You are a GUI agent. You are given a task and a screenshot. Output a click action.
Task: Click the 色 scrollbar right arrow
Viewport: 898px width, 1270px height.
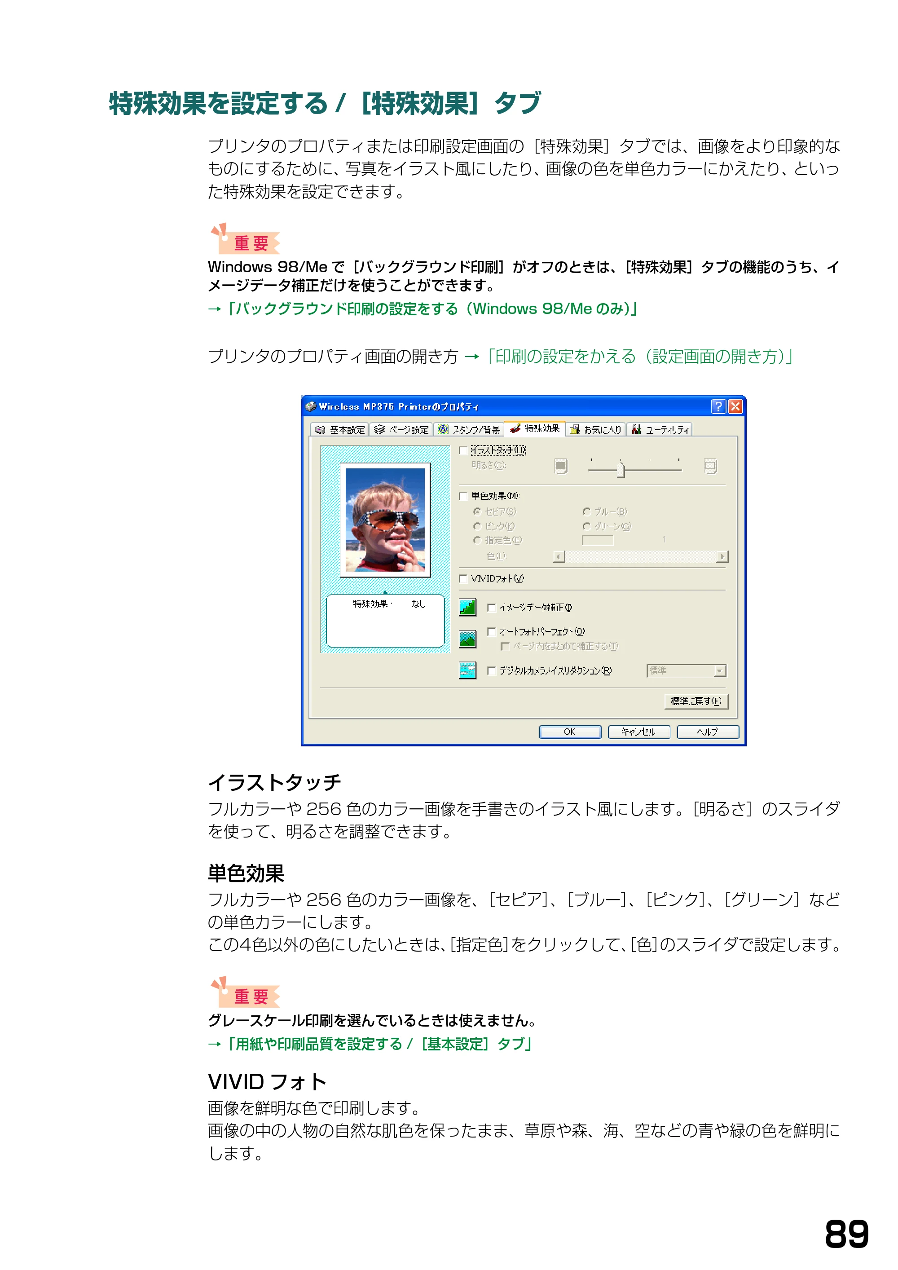[722, 556]
